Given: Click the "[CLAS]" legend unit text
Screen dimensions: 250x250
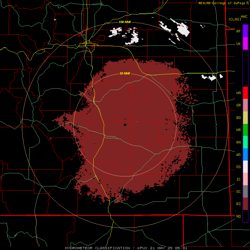Looking at the screenshot, I should point(235,19).
